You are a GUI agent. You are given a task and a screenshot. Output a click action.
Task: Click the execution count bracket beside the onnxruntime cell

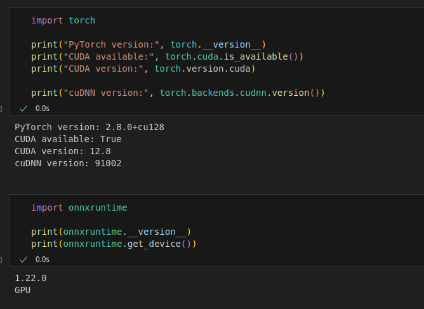click(x=1, y=260)
